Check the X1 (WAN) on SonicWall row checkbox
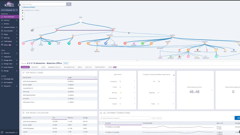This screenshot has width=240, height=135. point(101,132)
